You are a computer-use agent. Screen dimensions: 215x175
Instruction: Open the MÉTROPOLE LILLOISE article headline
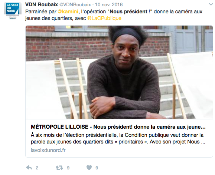tap(118, 127)
